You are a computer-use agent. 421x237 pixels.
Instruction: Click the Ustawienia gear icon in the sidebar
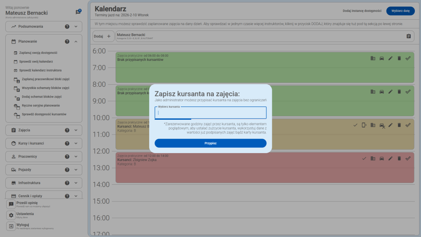10,214
